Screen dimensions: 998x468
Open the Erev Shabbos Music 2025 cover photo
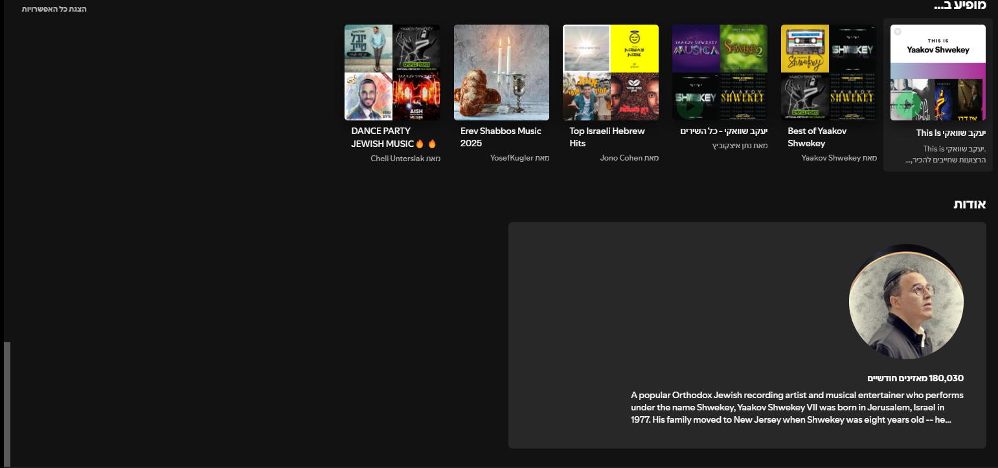click(x=501, y=72)
